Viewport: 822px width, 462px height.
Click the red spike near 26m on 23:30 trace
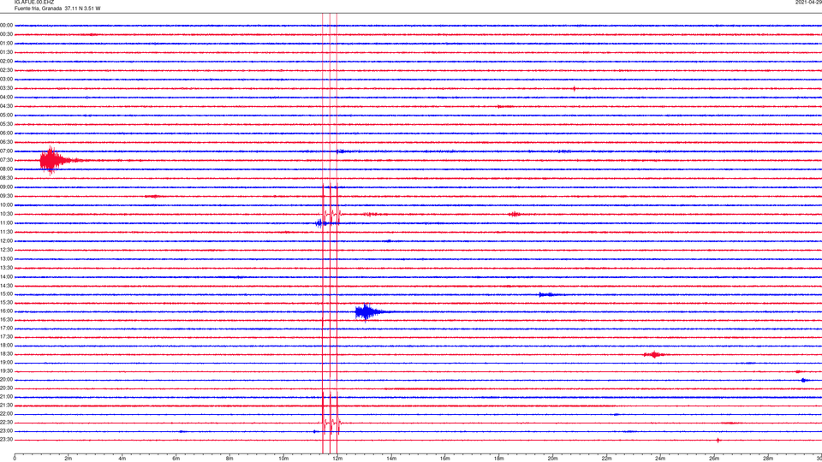coord(718,440)
